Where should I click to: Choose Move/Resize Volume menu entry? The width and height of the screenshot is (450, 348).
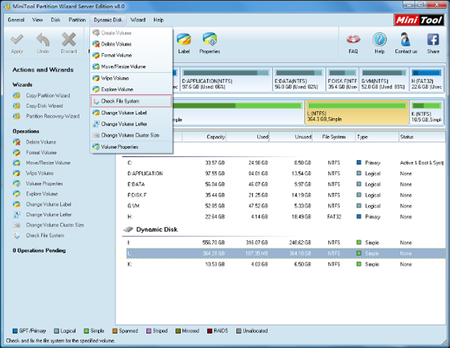coord(131,67)
